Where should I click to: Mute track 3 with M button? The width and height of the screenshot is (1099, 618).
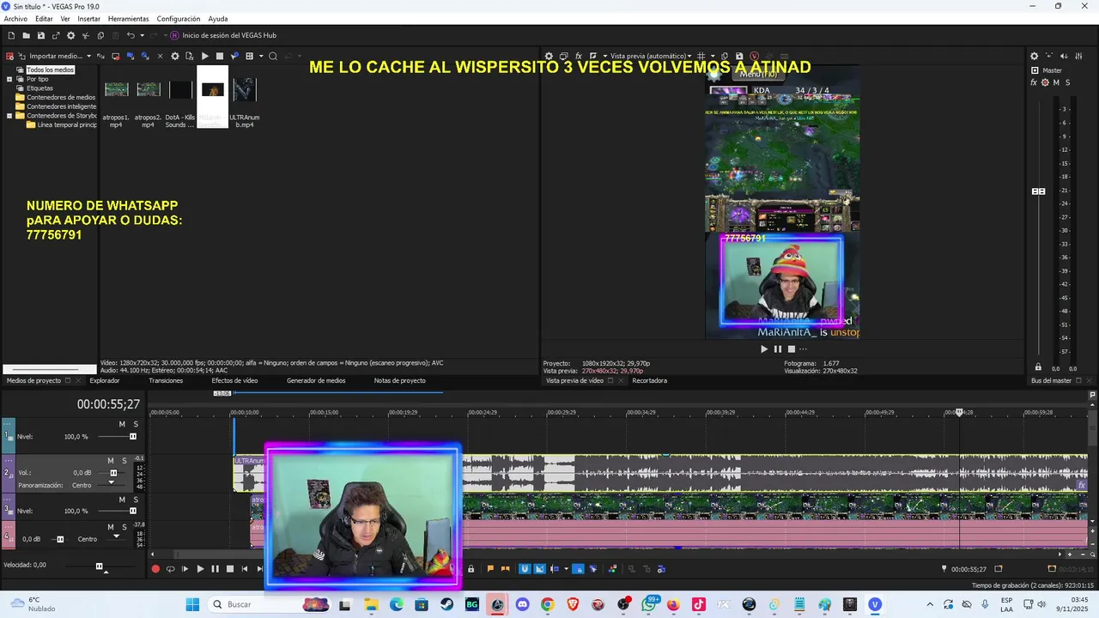tap(122, 499)
